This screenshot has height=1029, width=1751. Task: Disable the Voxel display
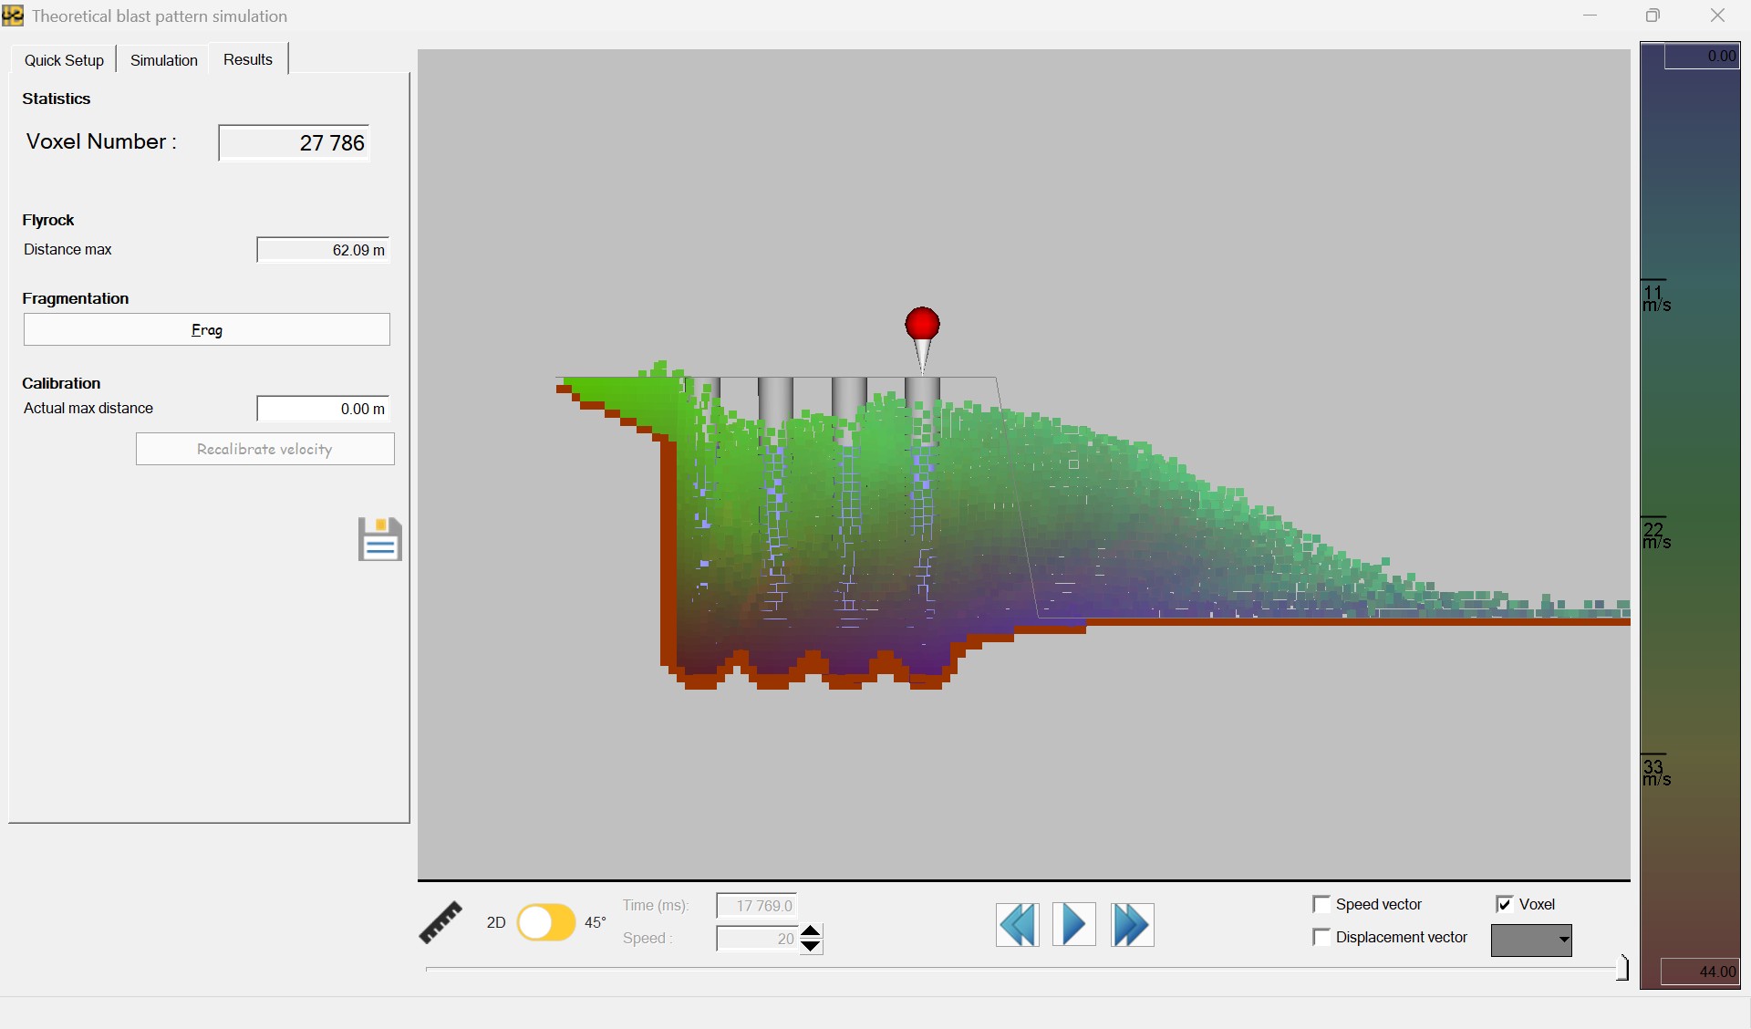pos(1506,903)
